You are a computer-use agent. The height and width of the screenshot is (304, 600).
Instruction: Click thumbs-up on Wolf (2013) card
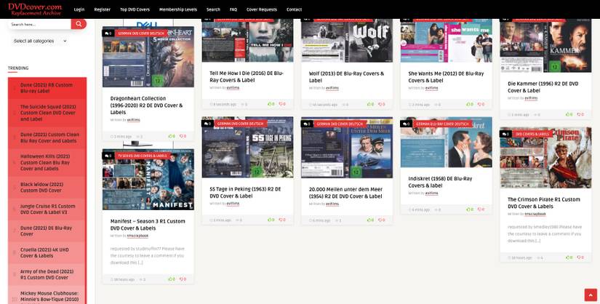(x=370, y=104)
